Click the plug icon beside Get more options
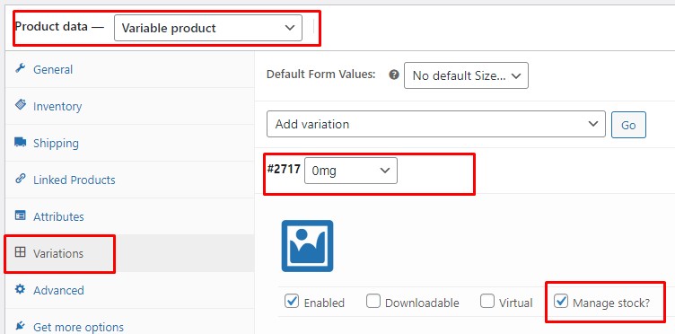Image resolution: width=675 pixels, height=334 pixels. click(21, 325)
